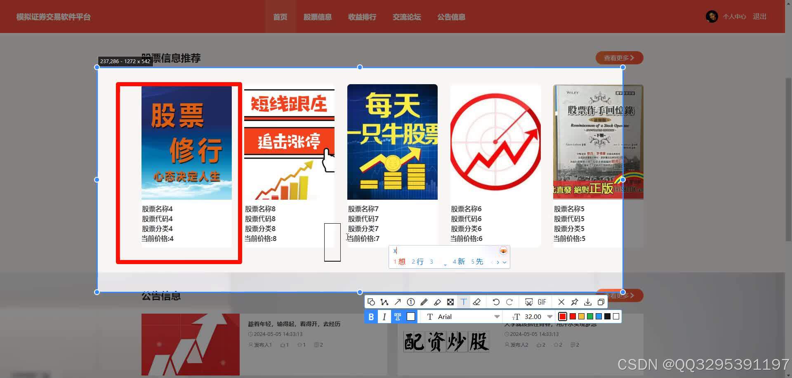The width and height of the screenshot is (792, 378).
Task: Toggle bold text formatting
Action: 371,317
